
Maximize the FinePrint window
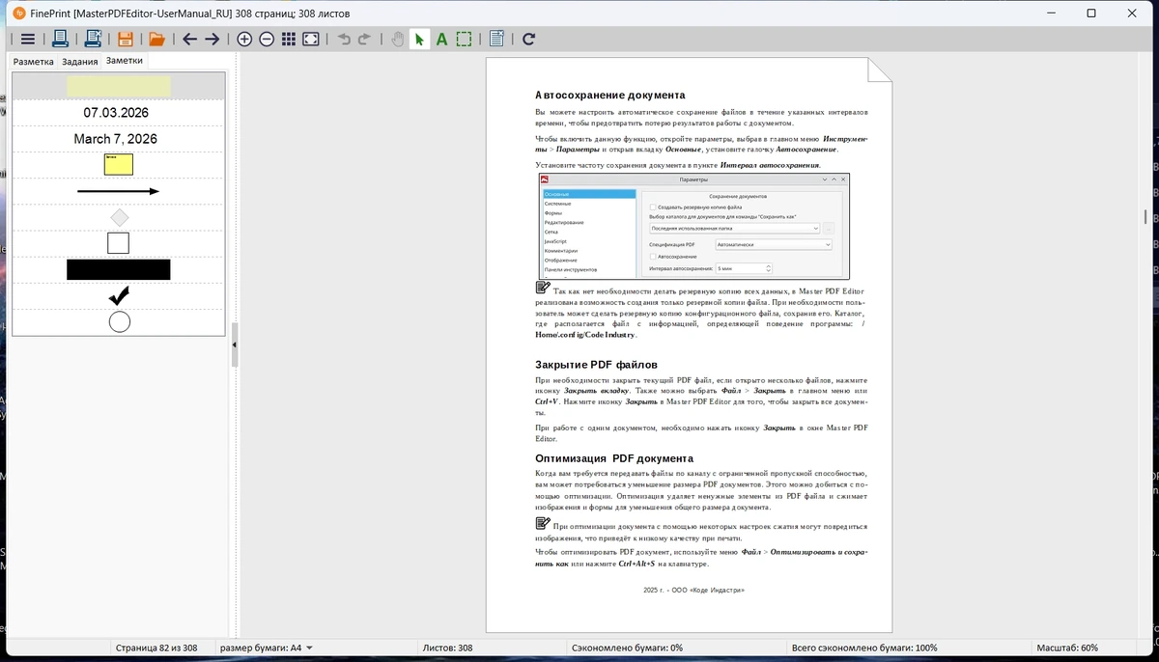click(1090, 14)
